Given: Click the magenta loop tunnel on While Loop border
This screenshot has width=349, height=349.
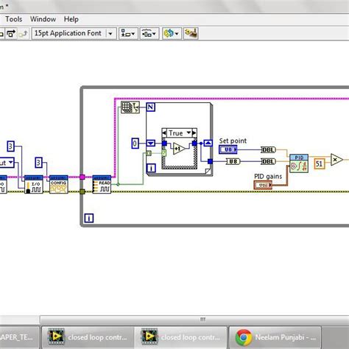Looking at the screenshot, I should pos(82,177).
